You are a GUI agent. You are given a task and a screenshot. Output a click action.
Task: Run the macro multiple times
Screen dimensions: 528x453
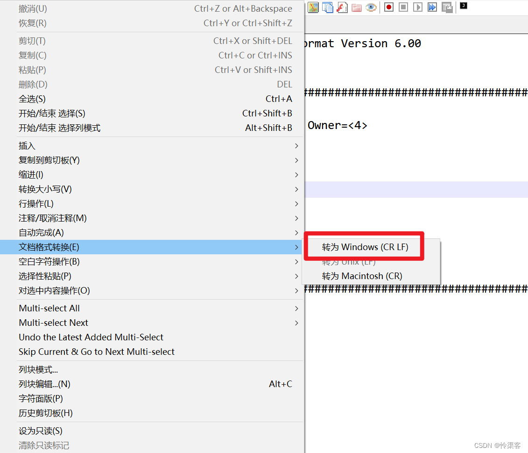coord(432,7)
